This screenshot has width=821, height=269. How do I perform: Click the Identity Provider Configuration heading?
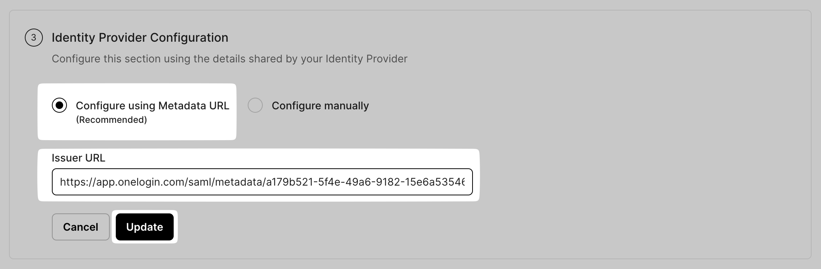[140, 38]
